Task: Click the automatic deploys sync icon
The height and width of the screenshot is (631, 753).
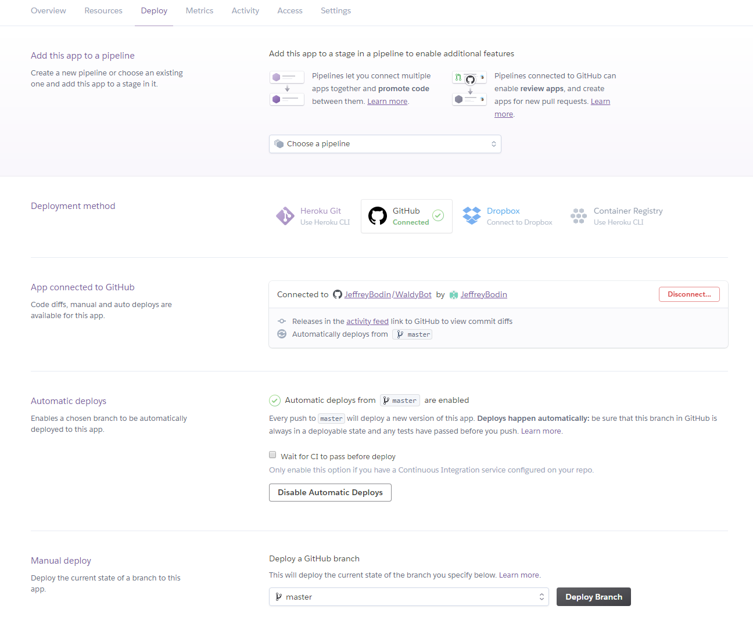Action: click(282, 334)
